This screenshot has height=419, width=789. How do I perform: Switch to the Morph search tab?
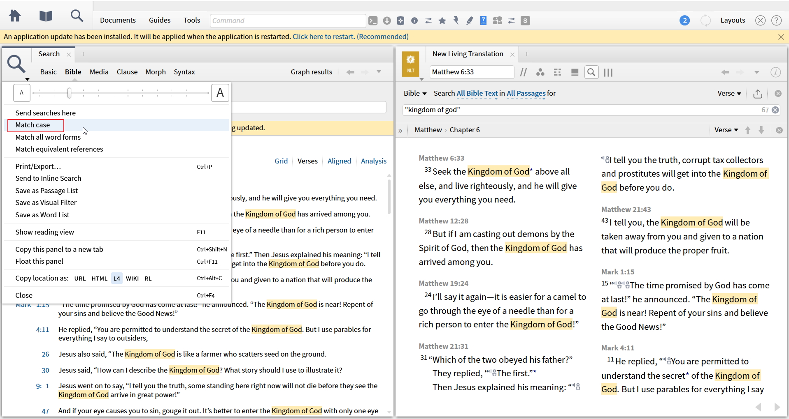coord(156,72)
